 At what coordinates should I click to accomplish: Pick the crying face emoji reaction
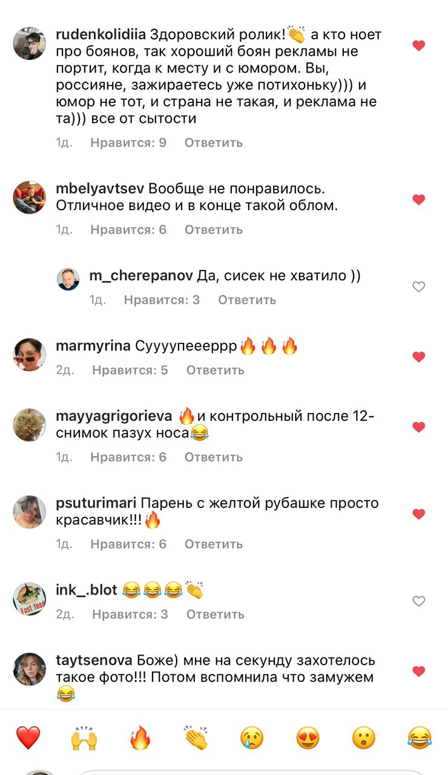252,738
